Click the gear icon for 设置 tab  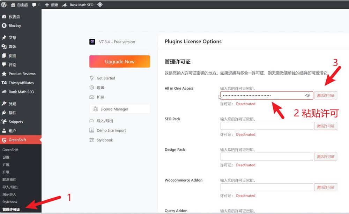click(x=92, y=87)
